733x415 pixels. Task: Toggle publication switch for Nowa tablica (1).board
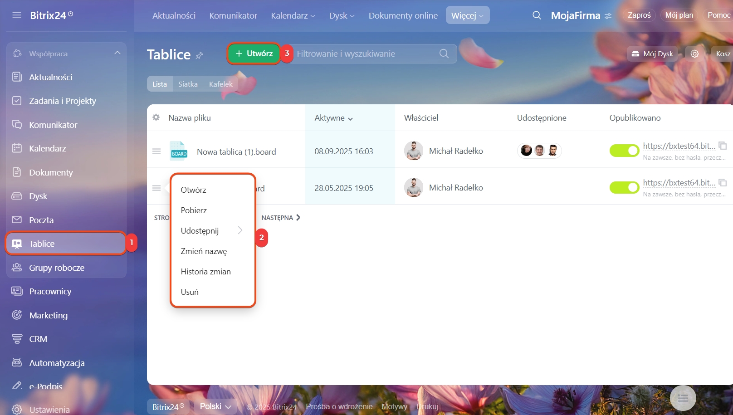624,151
